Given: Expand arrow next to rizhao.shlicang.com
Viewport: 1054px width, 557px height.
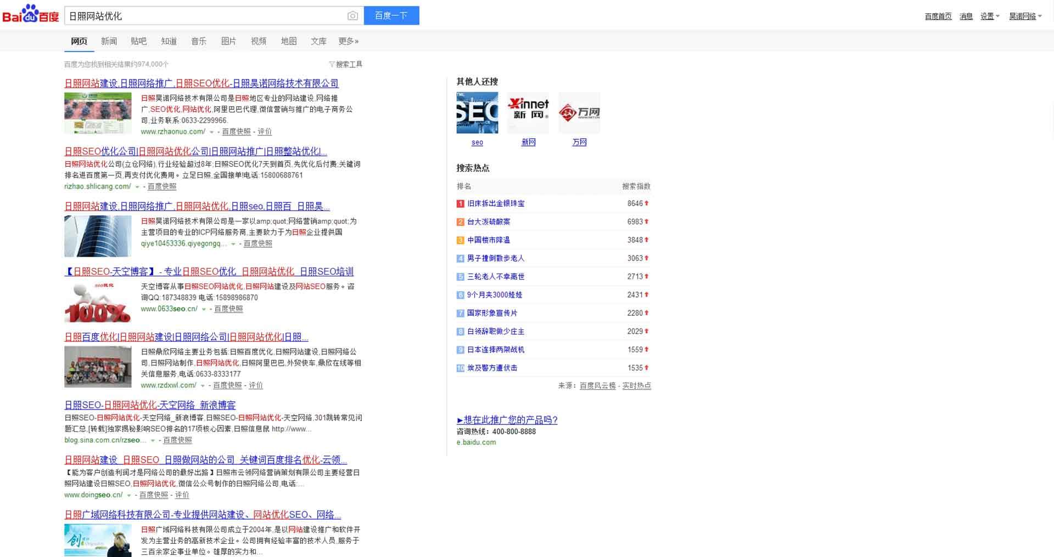Looking at the screenshot, I should [x=137, y=187].
